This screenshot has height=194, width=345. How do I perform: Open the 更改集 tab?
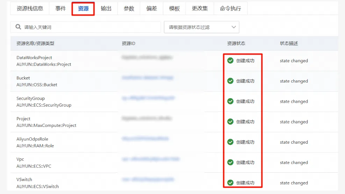click(200, 9)
